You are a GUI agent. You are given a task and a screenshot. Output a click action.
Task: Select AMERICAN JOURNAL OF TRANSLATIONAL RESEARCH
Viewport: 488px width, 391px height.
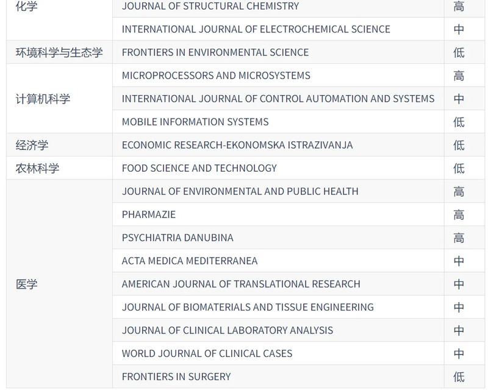click(x=241, y=284)
